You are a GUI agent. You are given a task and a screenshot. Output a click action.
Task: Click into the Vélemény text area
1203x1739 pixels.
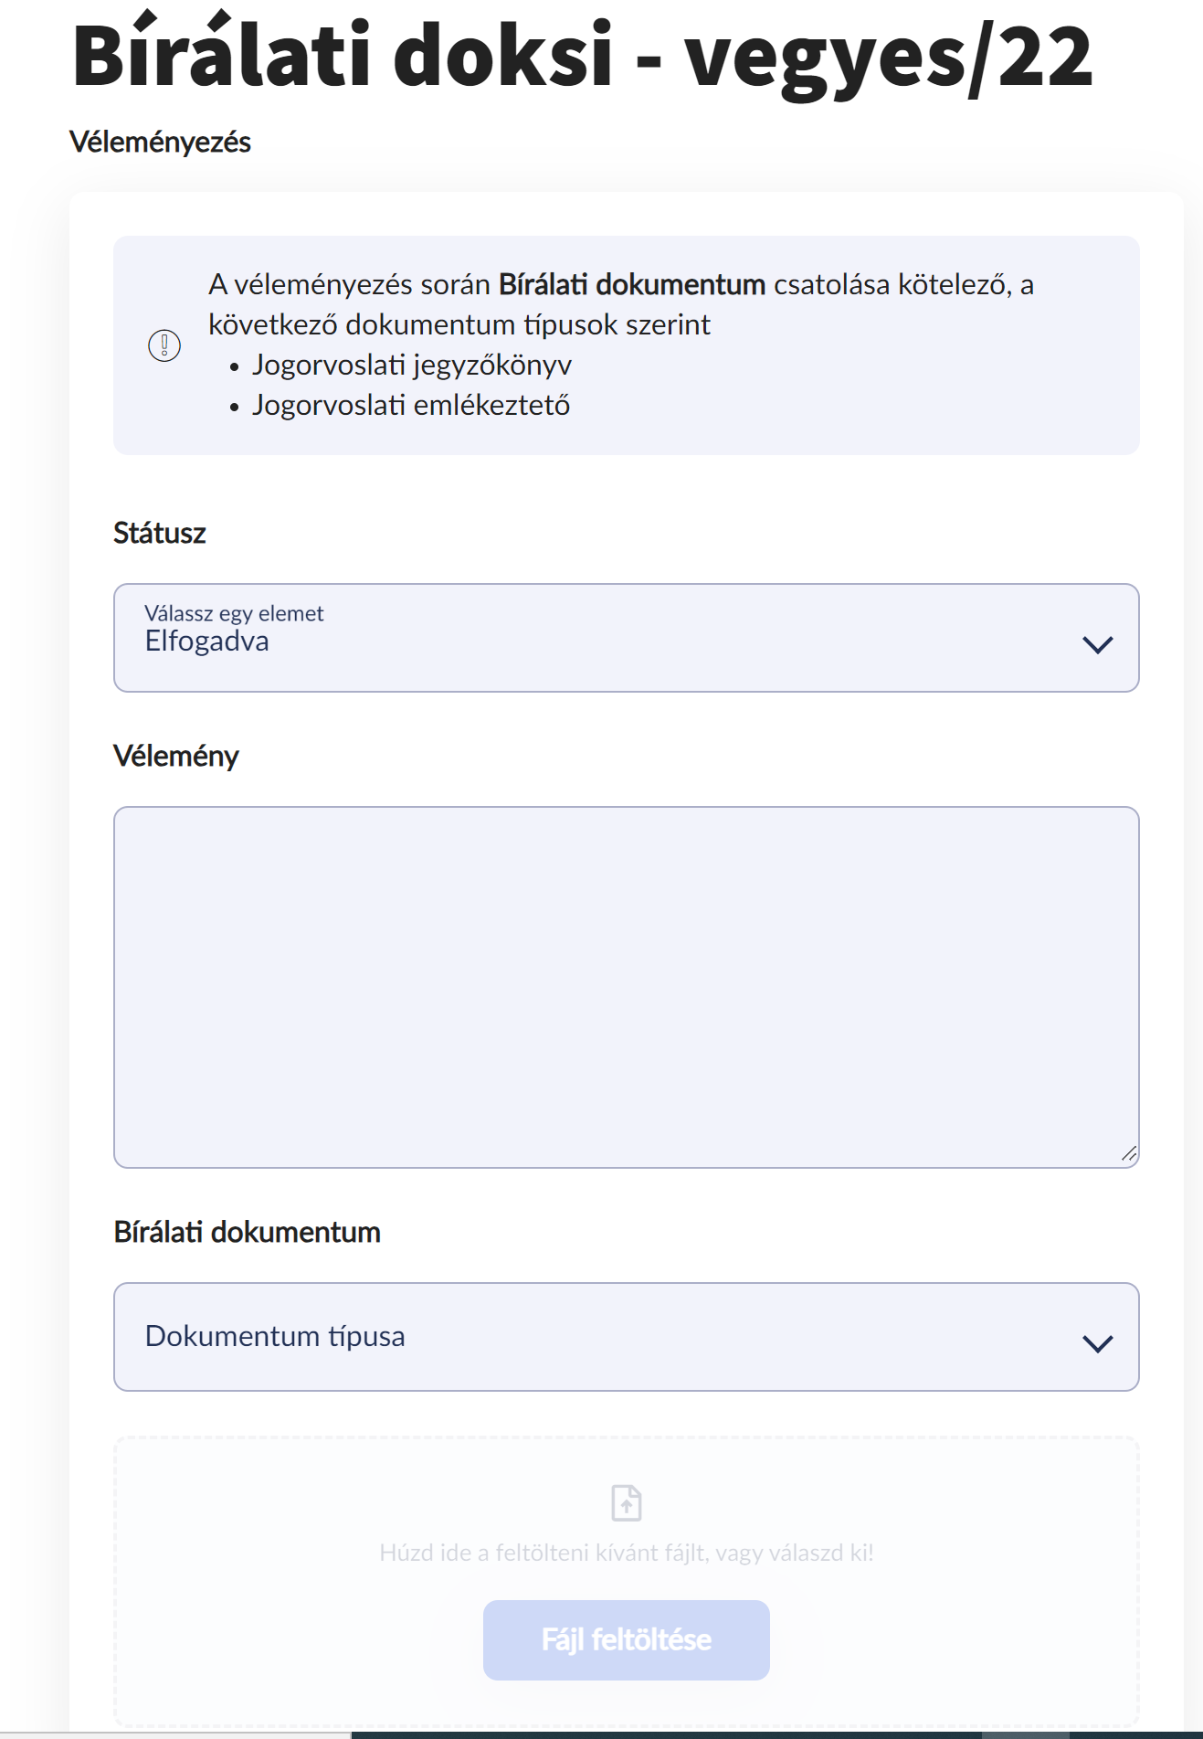pyautogui.click(x=626, y=985)
